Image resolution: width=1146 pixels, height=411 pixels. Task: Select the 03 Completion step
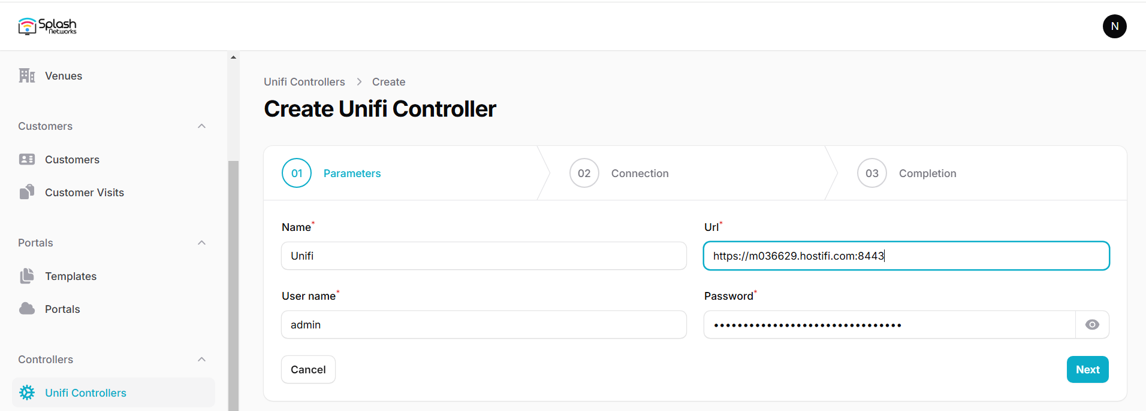tap(907, 173)
